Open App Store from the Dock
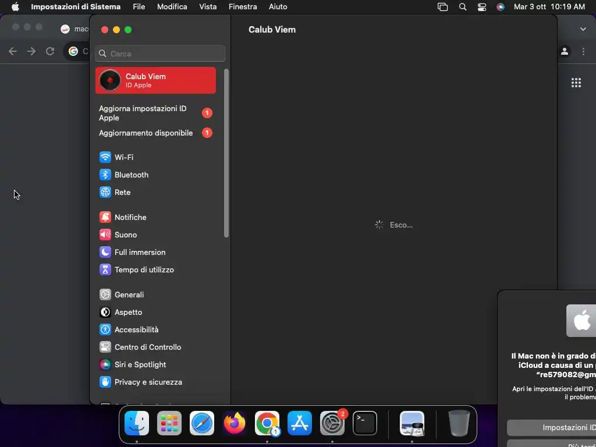The height and width of the screenshot is (447, 596). tap(300, 423)
